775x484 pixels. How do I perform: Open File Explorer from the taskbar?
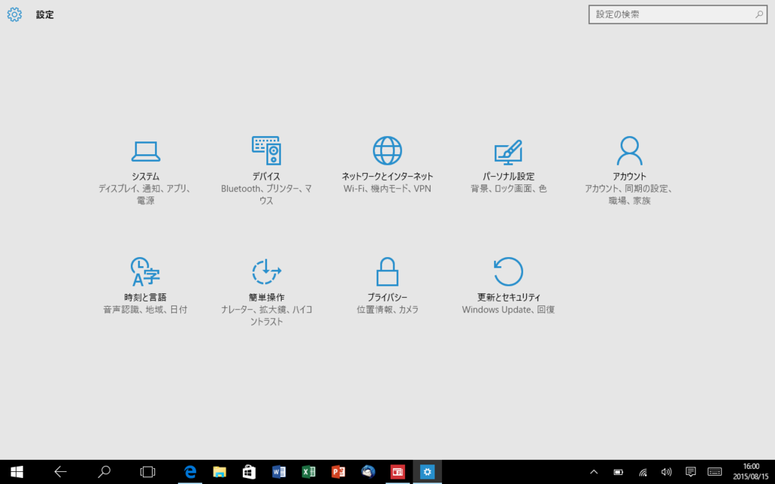click(x=219, y=471)
